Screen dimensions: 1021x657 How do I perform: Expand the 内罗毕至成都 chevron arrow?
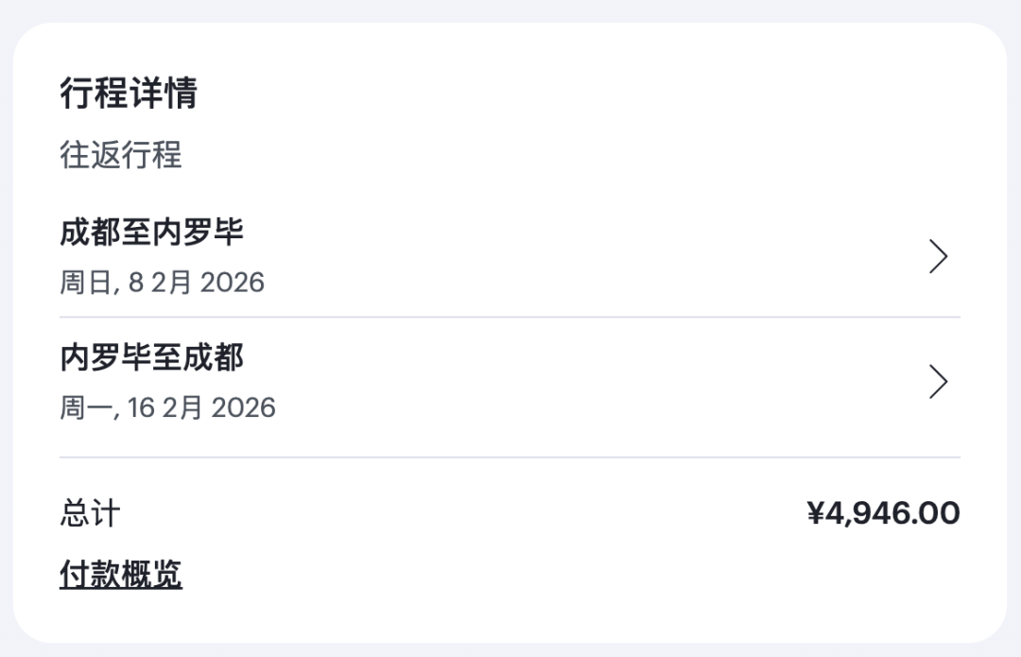pos(938,382)
